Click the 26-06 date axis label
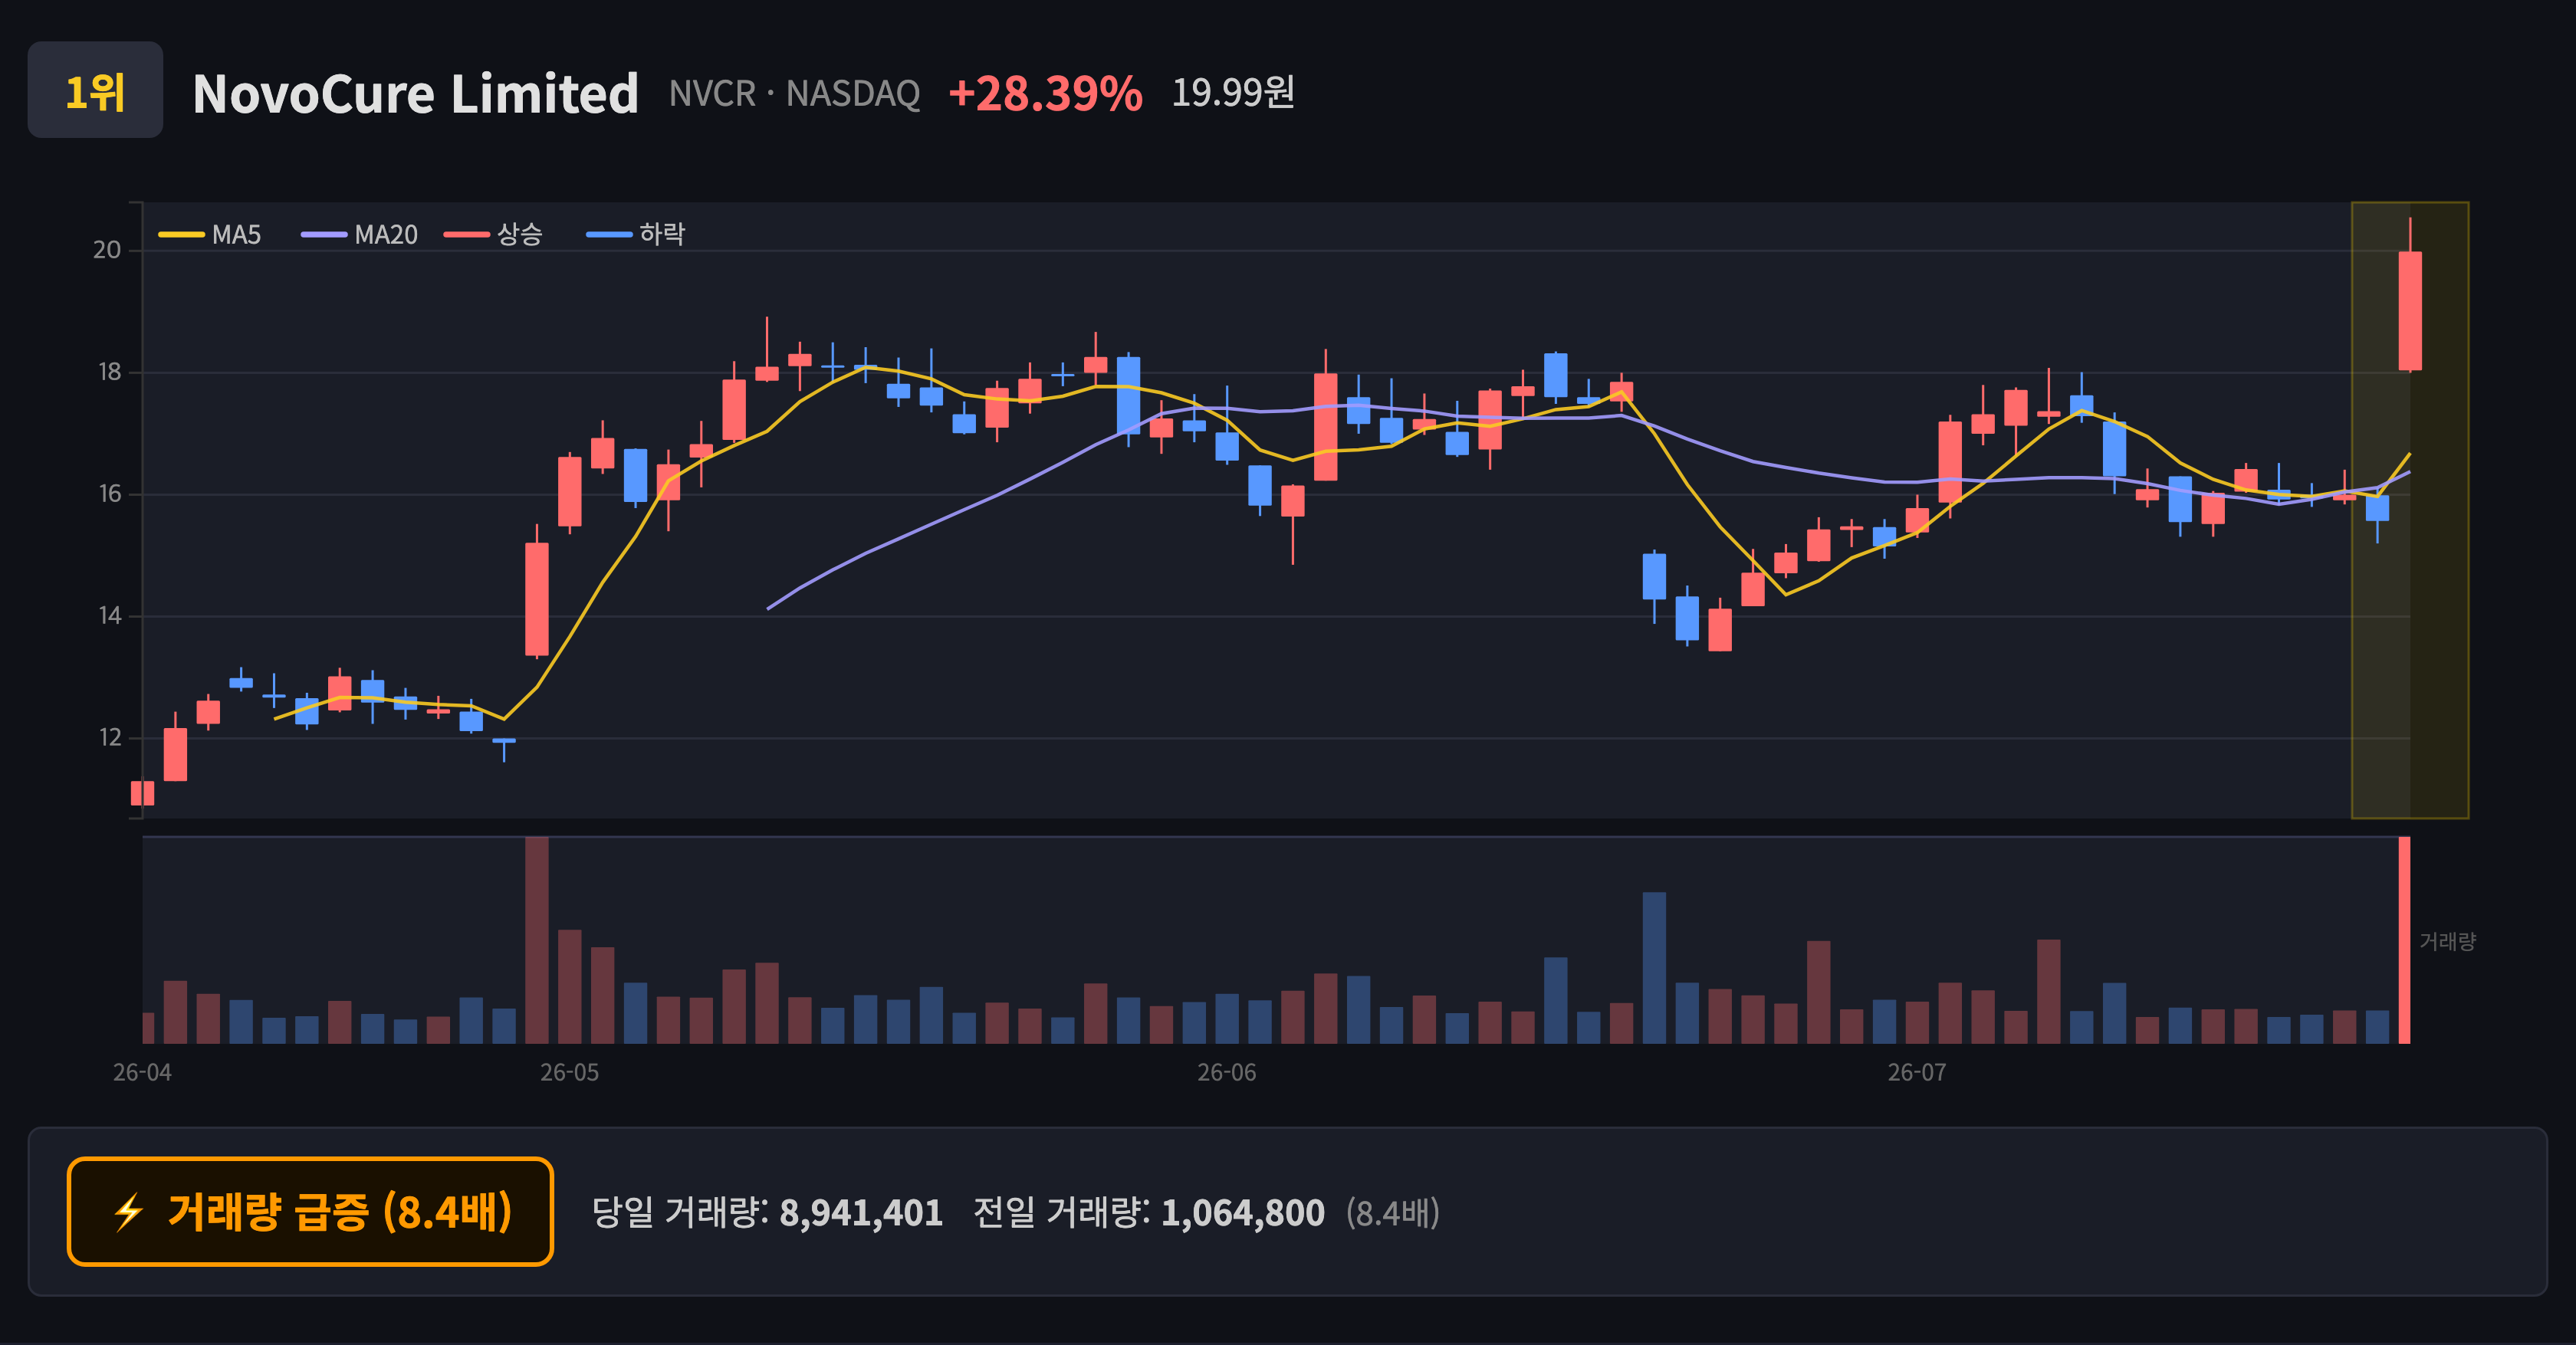2576x1345 pixels. click(x=1227, y=1072)
